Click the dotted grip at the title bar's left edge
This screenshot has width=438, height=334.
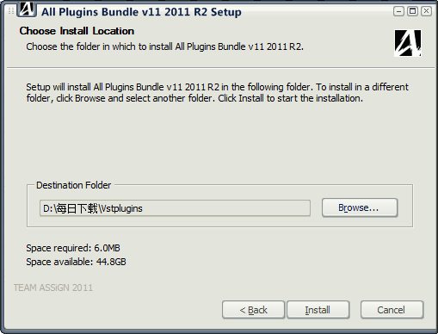pyautogui.click(x=11, y=11)
